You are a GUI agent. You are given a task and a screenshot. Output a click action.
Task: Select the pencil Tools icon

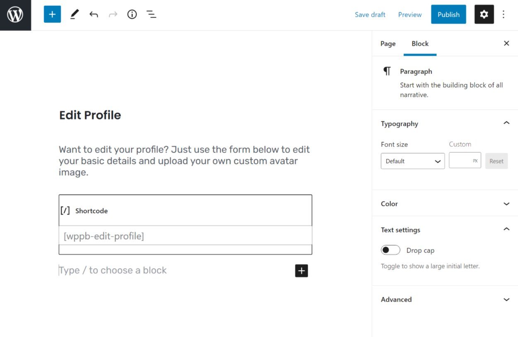point(75,15)
